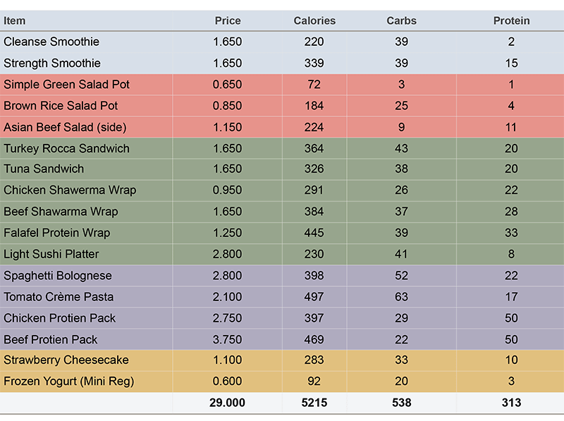Click Tomato Crème Pasta carbs value 63
Screen dimensions: 564x421
[401, 297]
